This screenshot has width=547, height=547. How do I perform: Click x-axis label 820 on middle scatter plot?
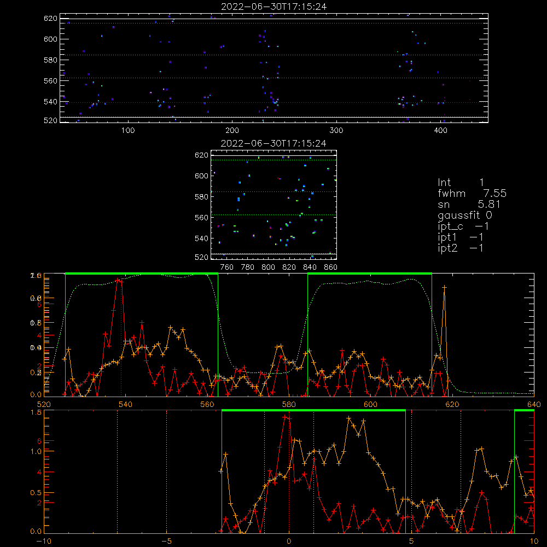click(x=289, y=267)
